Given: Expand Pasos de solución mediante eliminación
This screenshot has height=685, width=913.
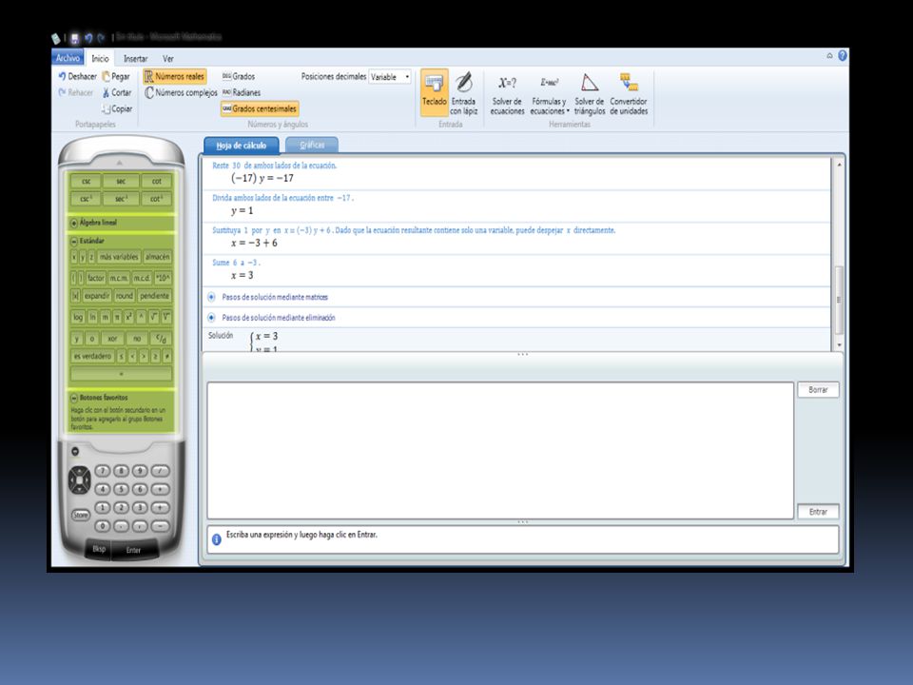Looking at the screenshot, I should 211,318.
